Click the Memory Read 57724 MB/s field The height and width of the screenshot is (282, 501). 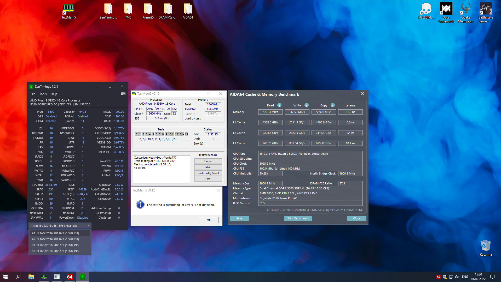[270, 112]
